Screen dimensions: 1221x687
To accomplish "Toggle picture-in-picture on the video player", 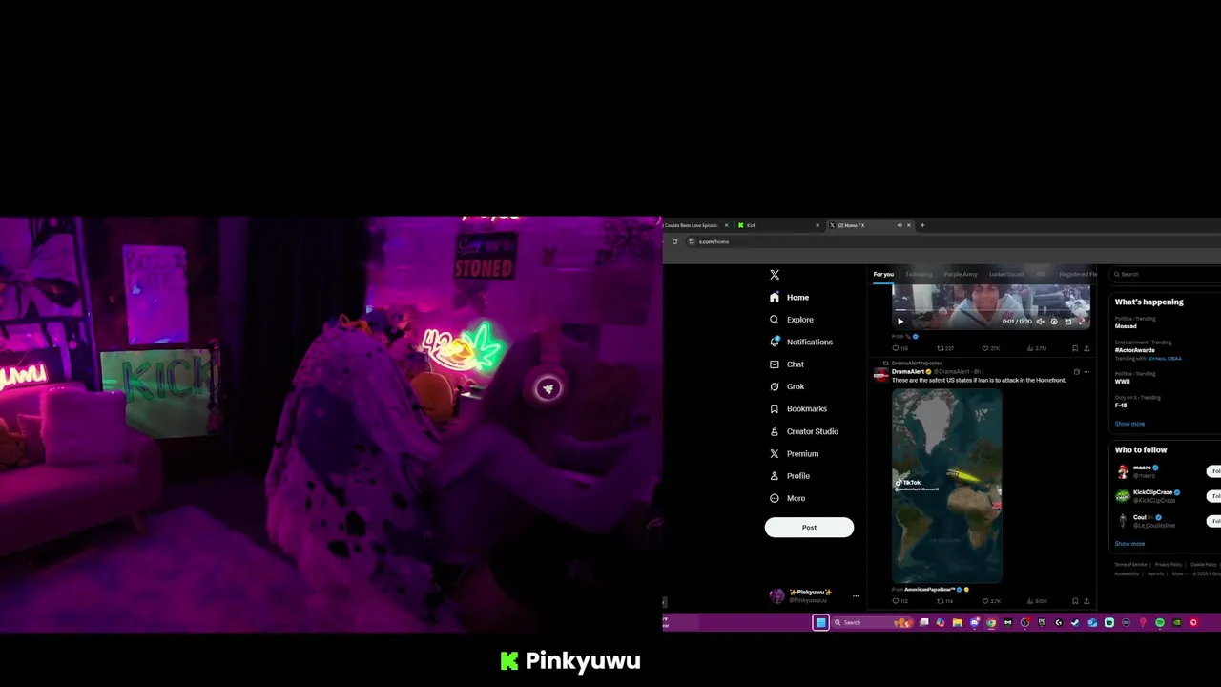I will pyautogui.click(x=1067, y=322).
